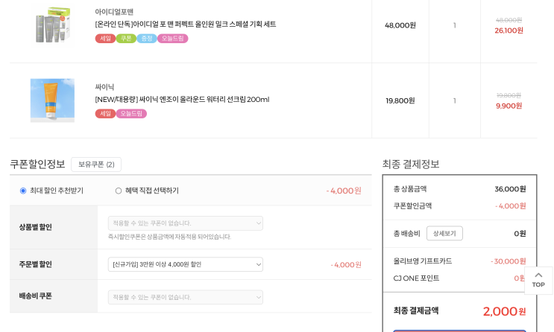Open the 싸이닉 엔조이 선크림 200ml product link
Image resolution: width=554 pixels, height=332 pixels.
coord(182,100)
